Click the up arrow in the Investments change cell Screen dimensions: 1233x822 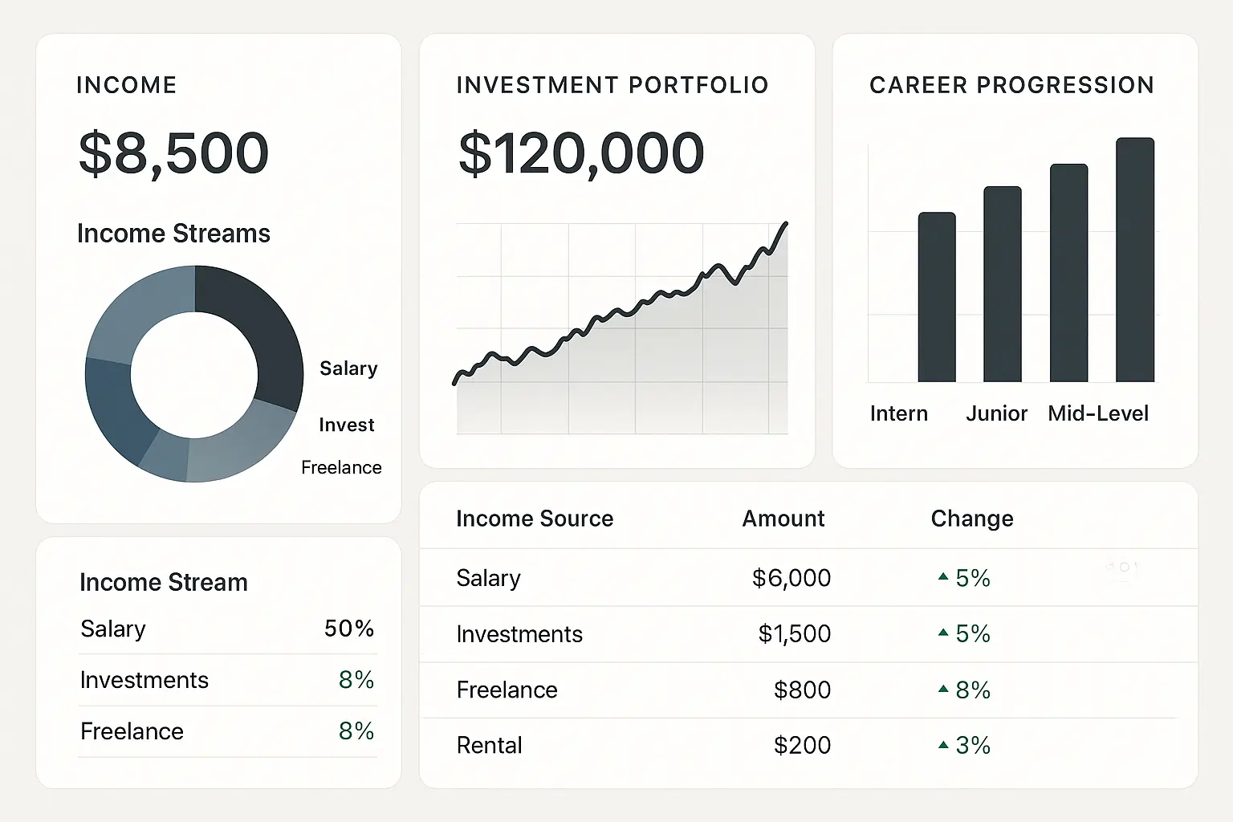tap(943, 633)
